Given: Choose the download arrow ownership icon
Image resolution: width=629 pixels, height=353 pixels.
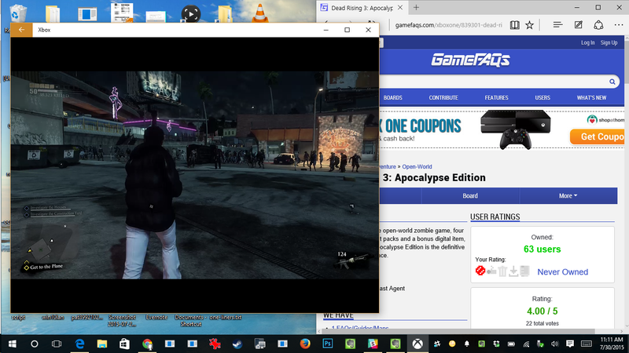Looking at the screenshot, I should [513, 271].
